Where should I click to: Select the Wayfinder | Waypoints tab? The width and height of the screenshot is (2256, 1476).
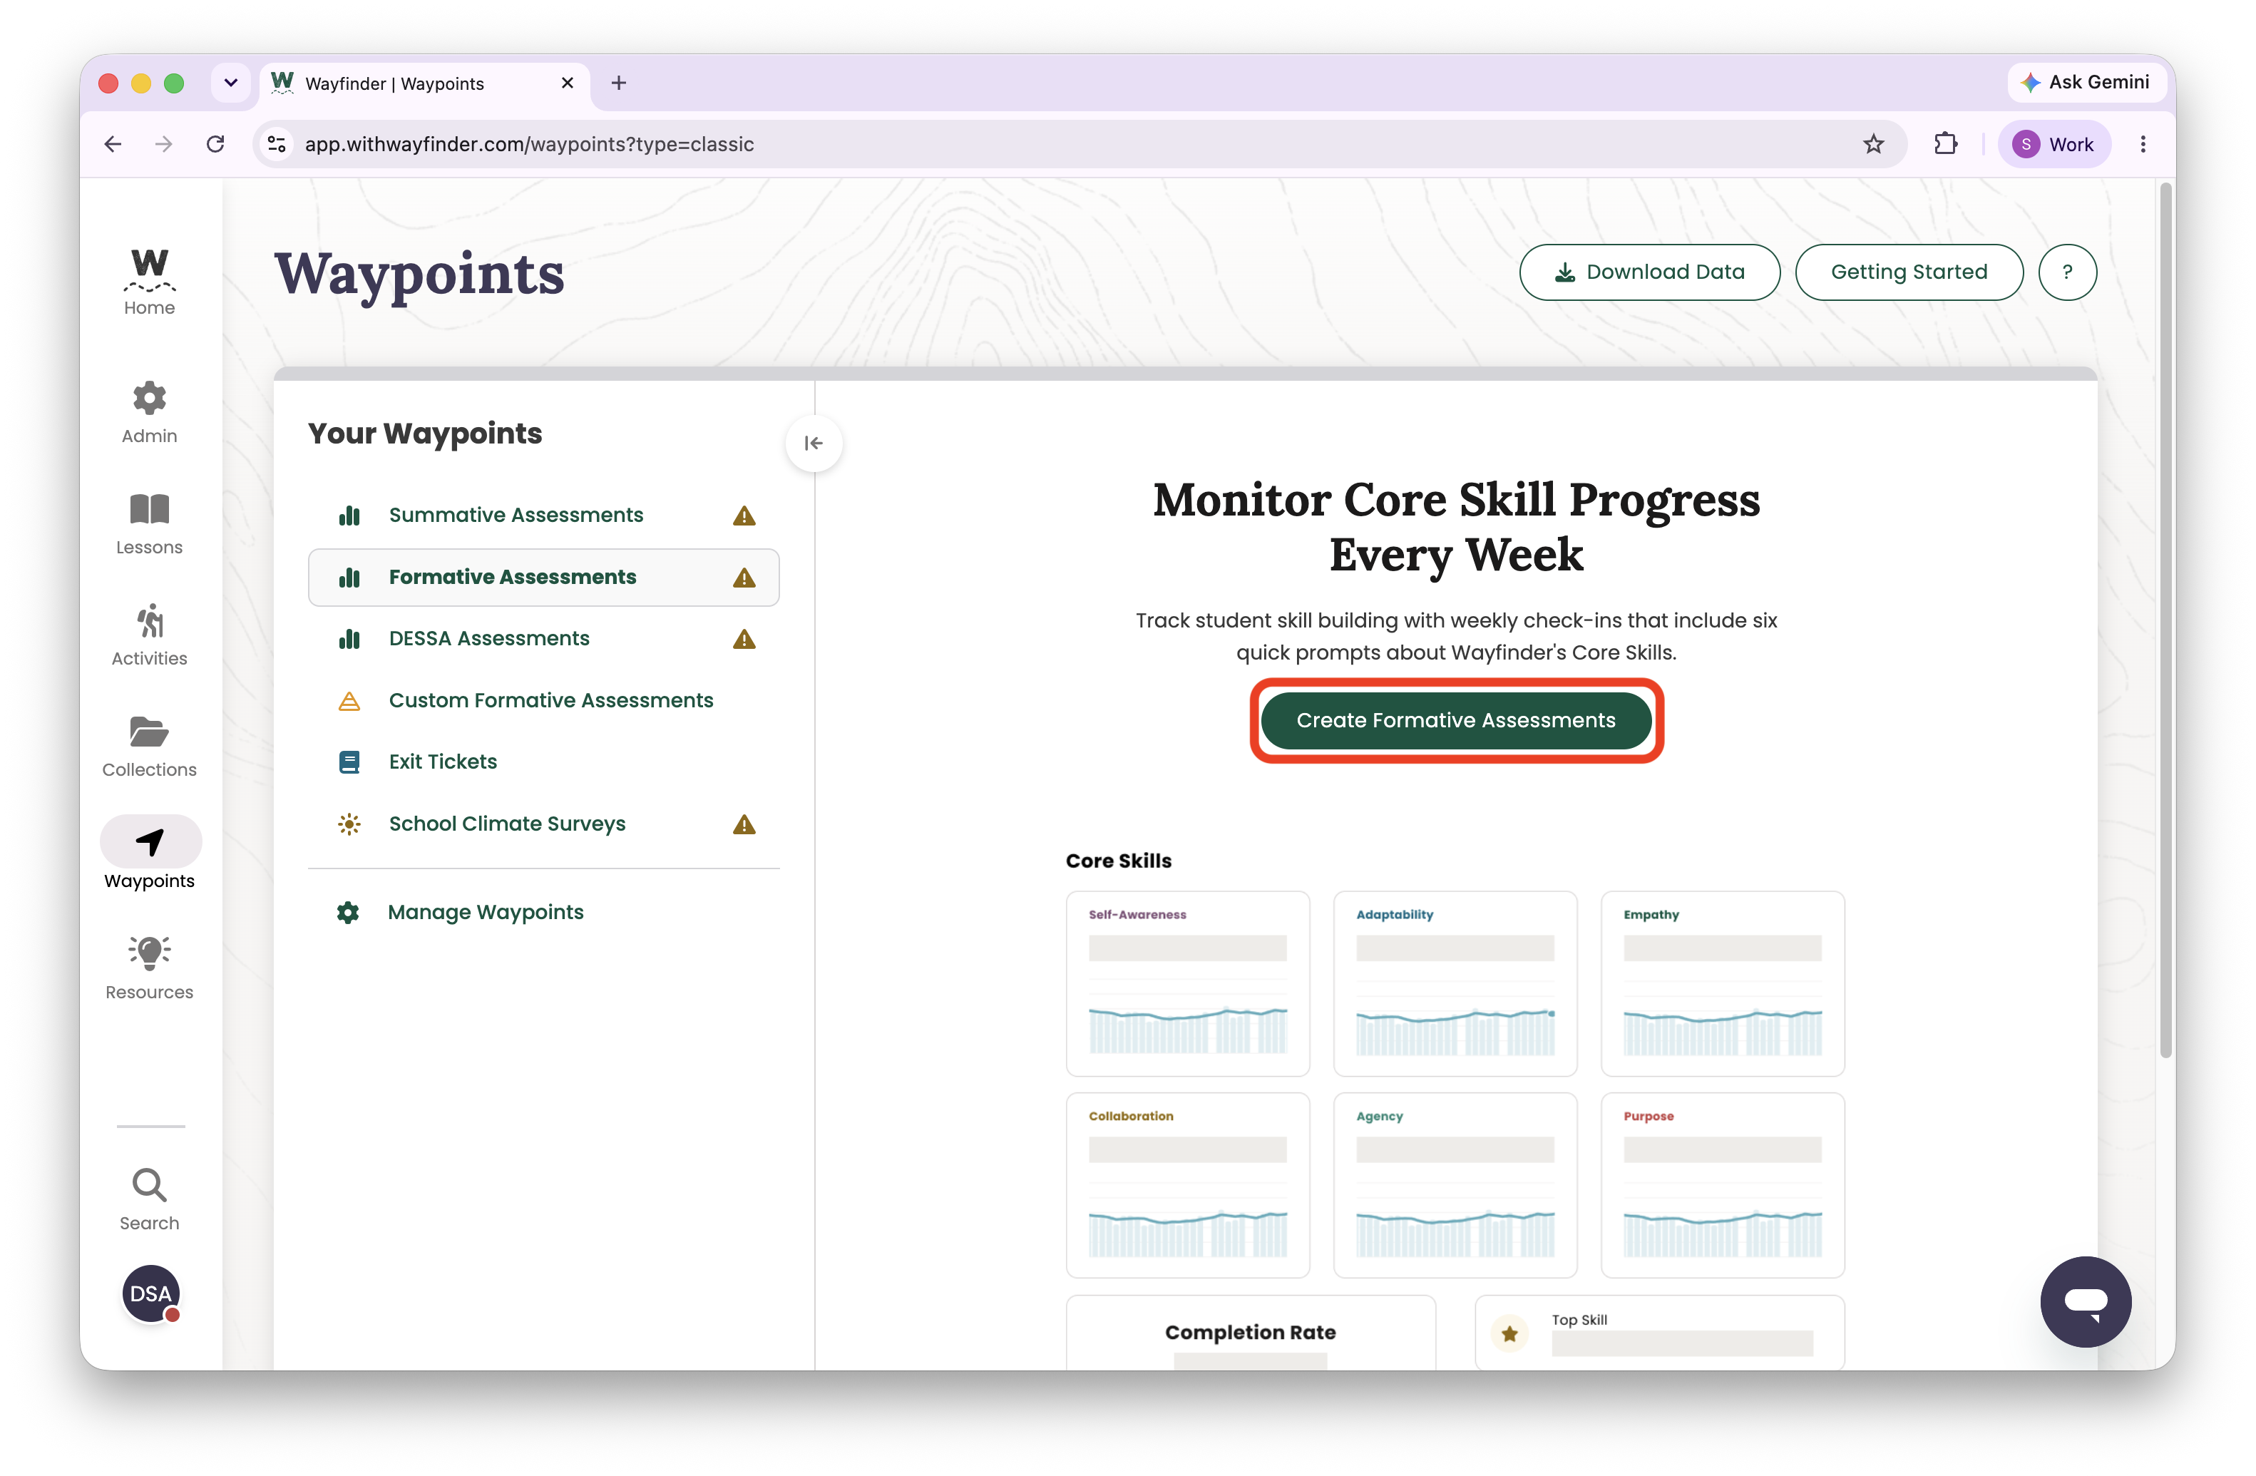tap(425, 83)
